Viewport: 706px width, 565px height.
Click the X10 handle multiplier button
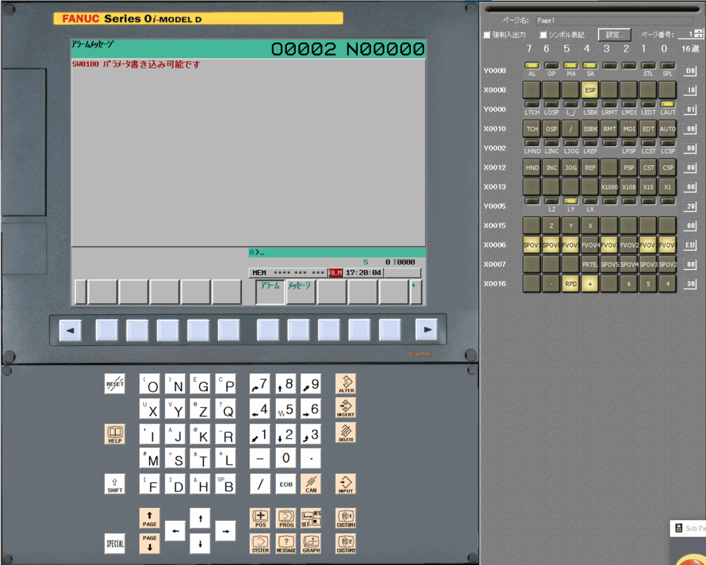pos(648,187)
